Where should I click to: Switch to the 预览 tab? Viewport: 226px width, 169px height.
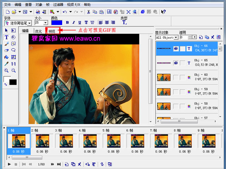tap(52, 31)
